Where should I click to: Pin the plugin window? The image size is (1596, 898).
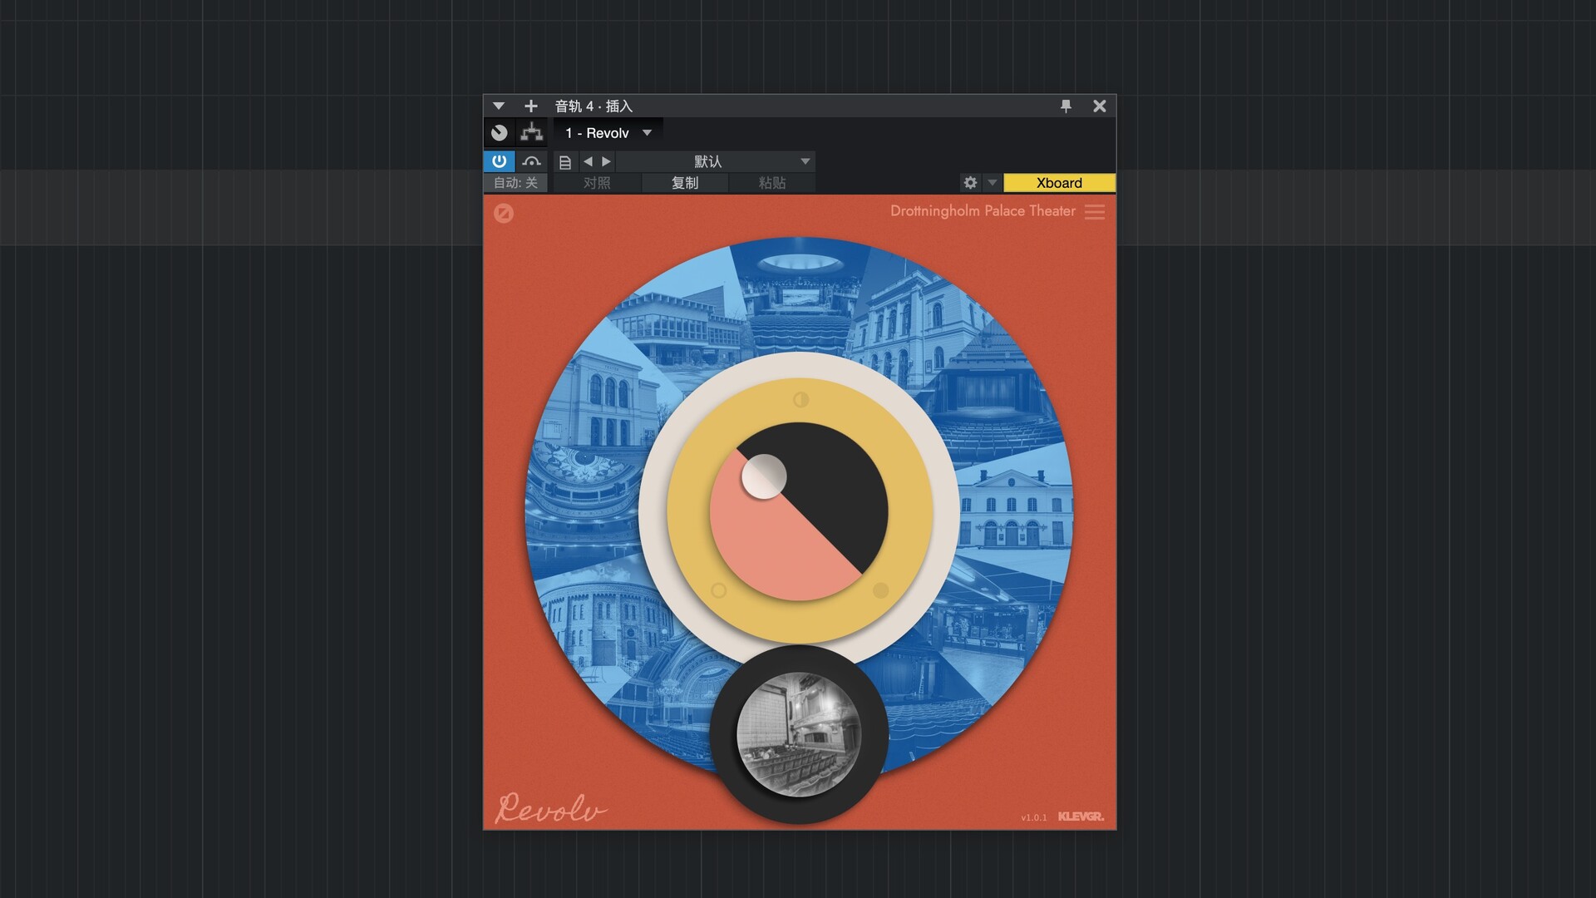pos(1066,106)
